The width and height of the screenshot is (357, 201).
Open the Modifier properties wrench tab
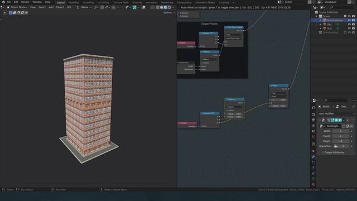tap(313, 157)
